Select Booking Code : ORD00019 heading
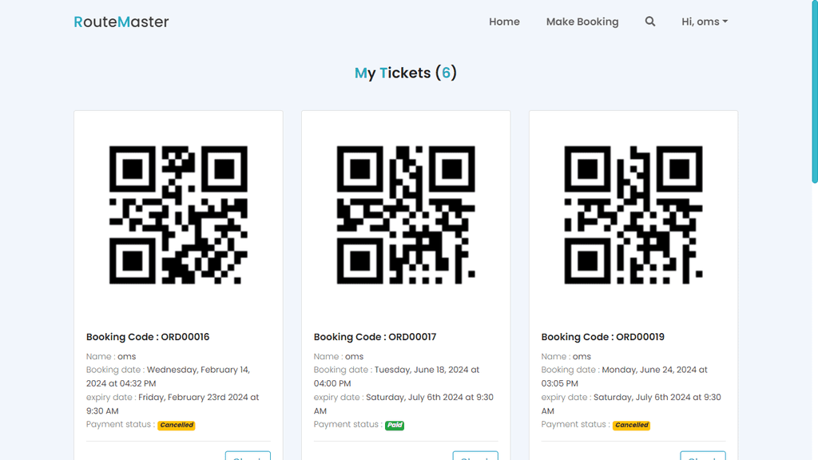The height and width of the screenshot is (460, 818). [x=602, y=337]
